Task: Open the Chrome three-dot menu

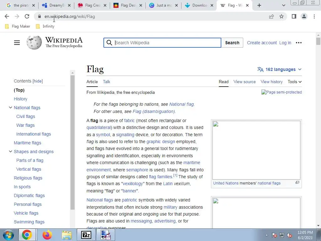Action: click(x=314, y=16)
